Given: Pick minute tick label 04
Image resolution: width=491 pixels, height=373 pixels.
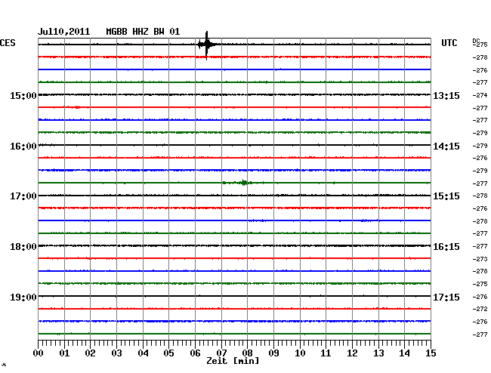Looking at the screenshot, I should pyautogui.click(x=143, y=353).
